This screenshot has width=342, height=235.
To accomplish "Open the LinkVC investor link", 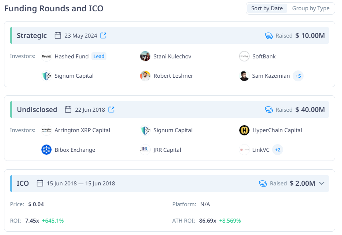I will [261, 150].
